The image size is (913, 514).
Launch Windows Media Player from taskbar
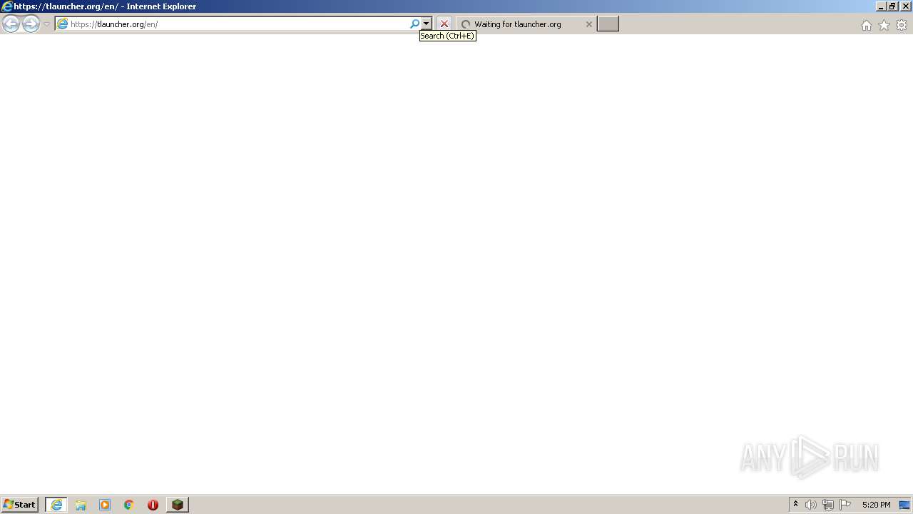coord(105,505)
